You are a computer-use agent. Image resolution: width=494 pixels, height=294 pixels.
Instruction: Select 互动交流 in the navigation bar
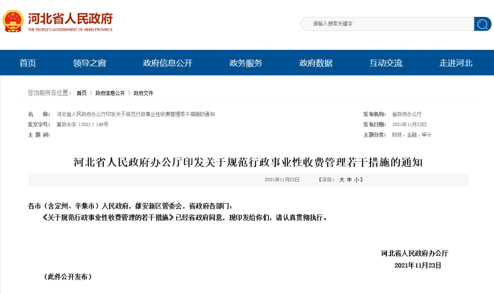[386, 63]
